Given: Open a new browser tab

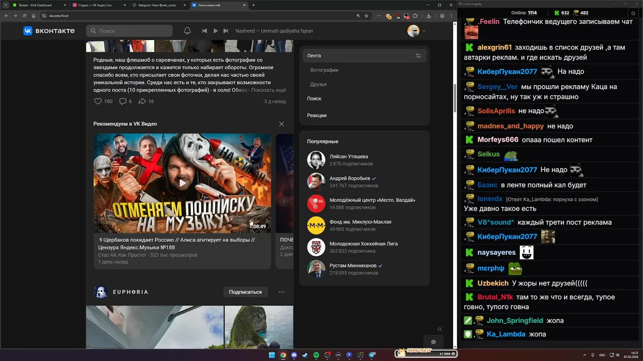Looking at the screenshot, I should (x=253, y=5).
